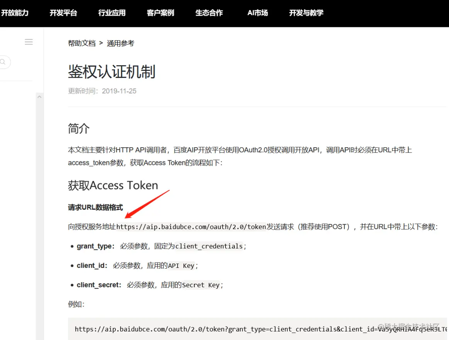Open 通用参考 breadcrumb link

click(120, 43)
